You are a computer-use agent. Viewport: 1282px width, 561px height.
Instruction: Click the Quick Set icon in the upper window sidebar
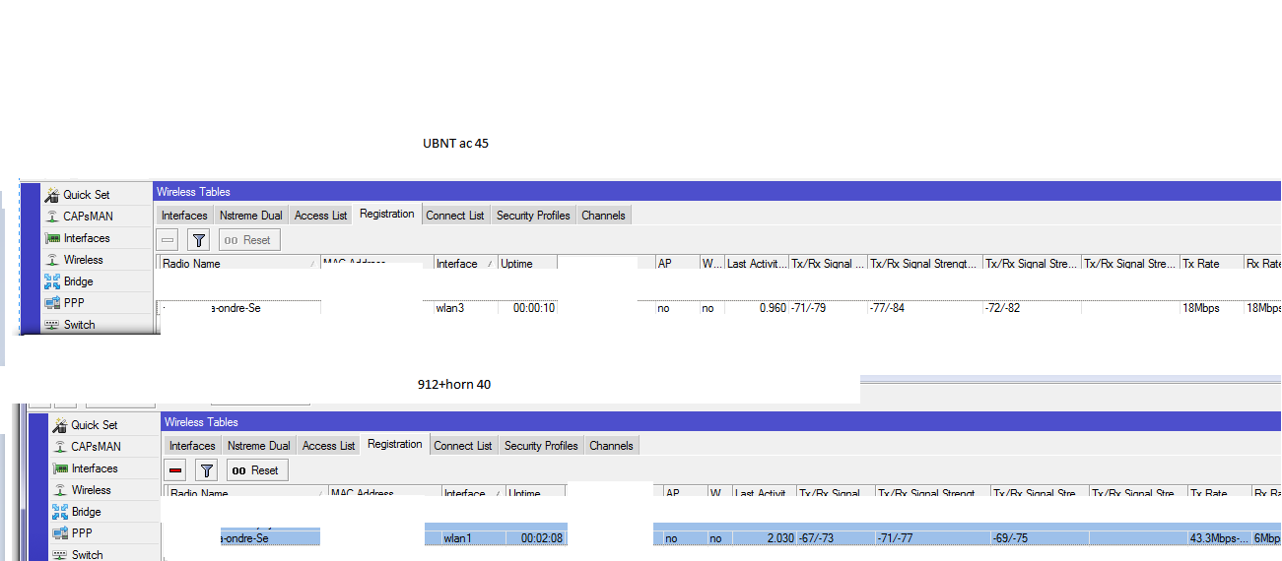point(53,195)
